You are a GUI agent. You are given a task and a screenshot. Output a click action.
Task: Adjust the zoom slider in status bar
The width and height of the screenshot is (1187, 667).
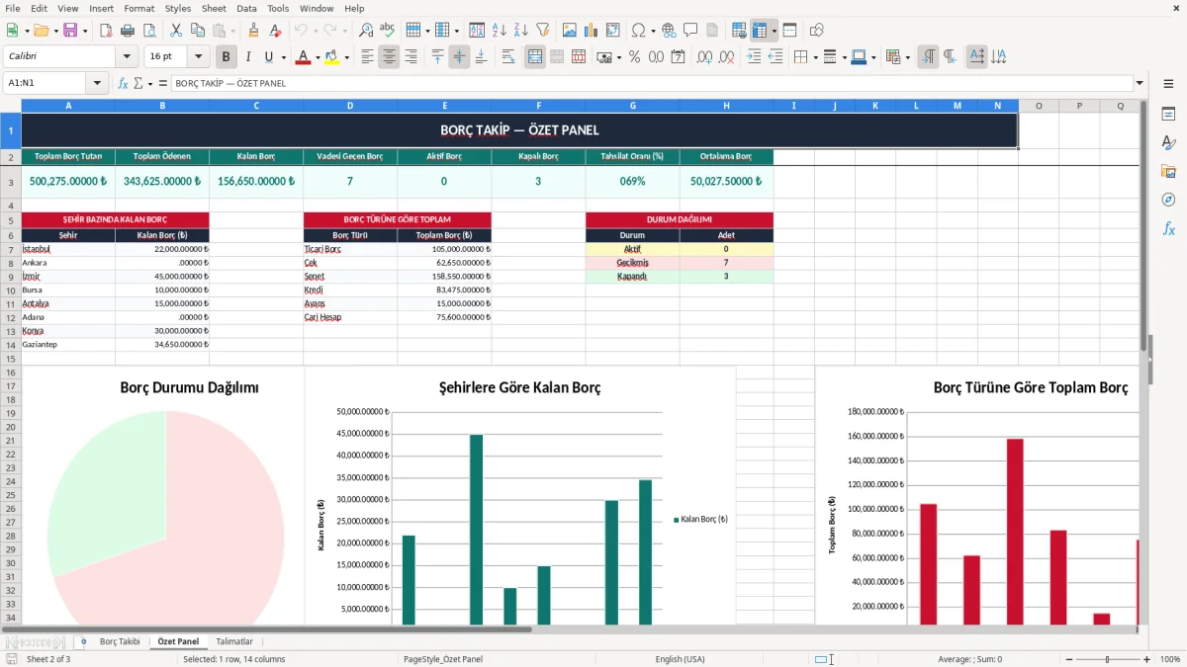point(1108,659)
